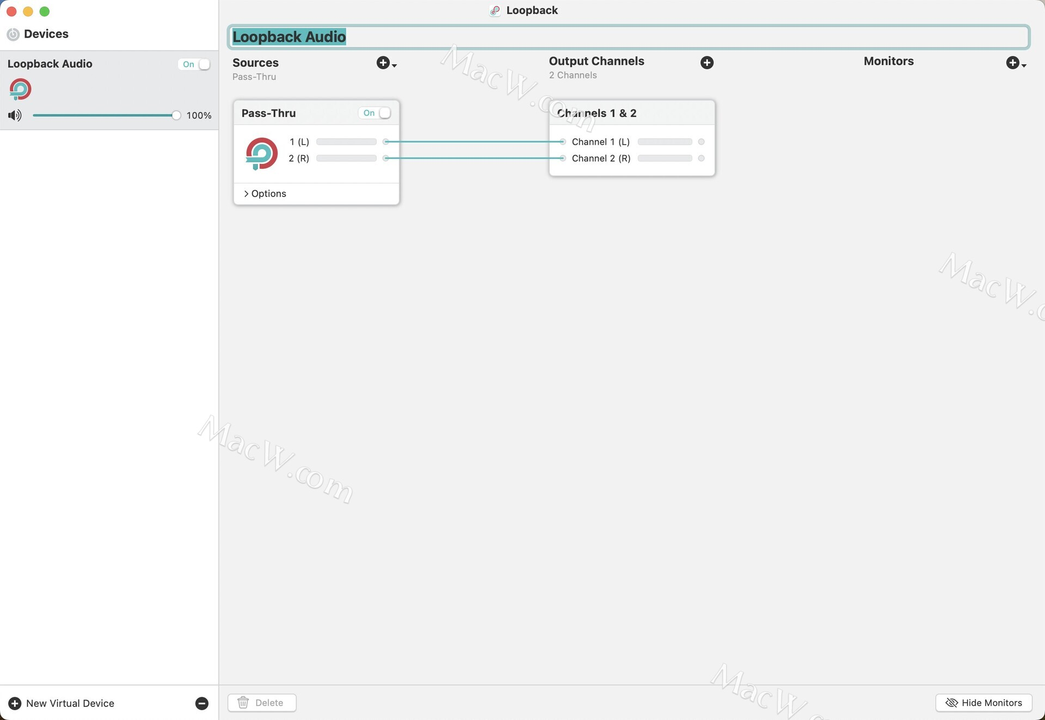Click the Loopback Audio device name field
The width and height of the screenshot is (1045, 720).
click(629, 37)
